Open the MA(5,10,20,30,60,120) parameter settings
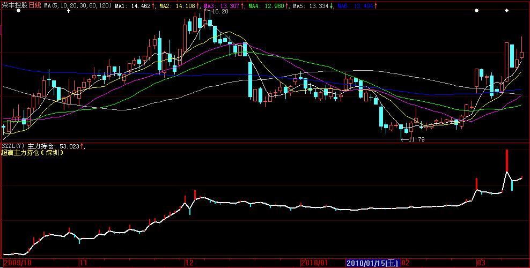This screenshot has height=268, width=530. coord(77,5)
